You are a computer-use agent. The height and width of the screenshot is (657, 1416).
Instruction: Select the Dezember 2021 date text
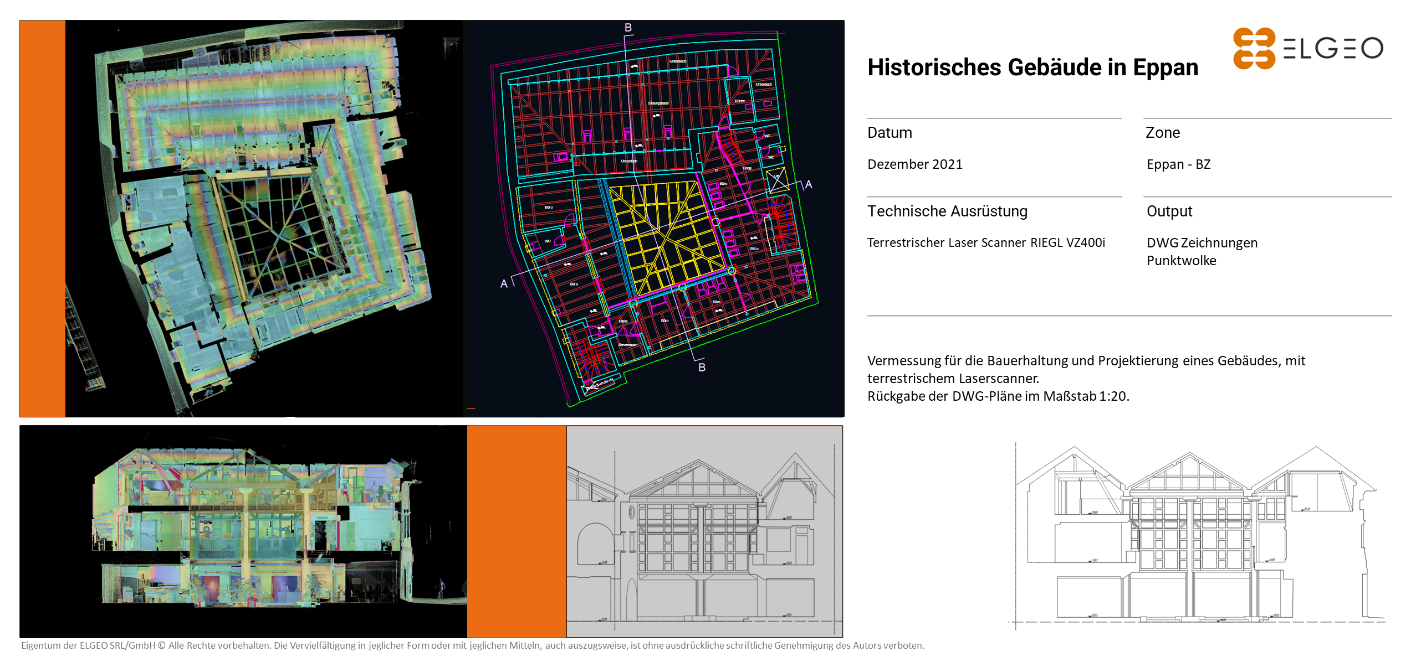[914, 164]
